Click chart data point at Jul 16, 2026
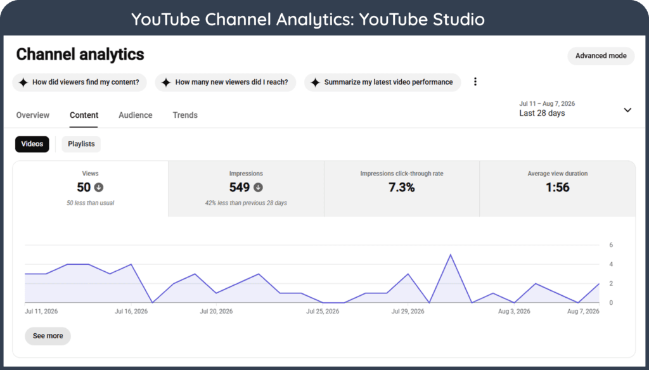The width and height of the screenshot is (649, 370). coord(131,264)
